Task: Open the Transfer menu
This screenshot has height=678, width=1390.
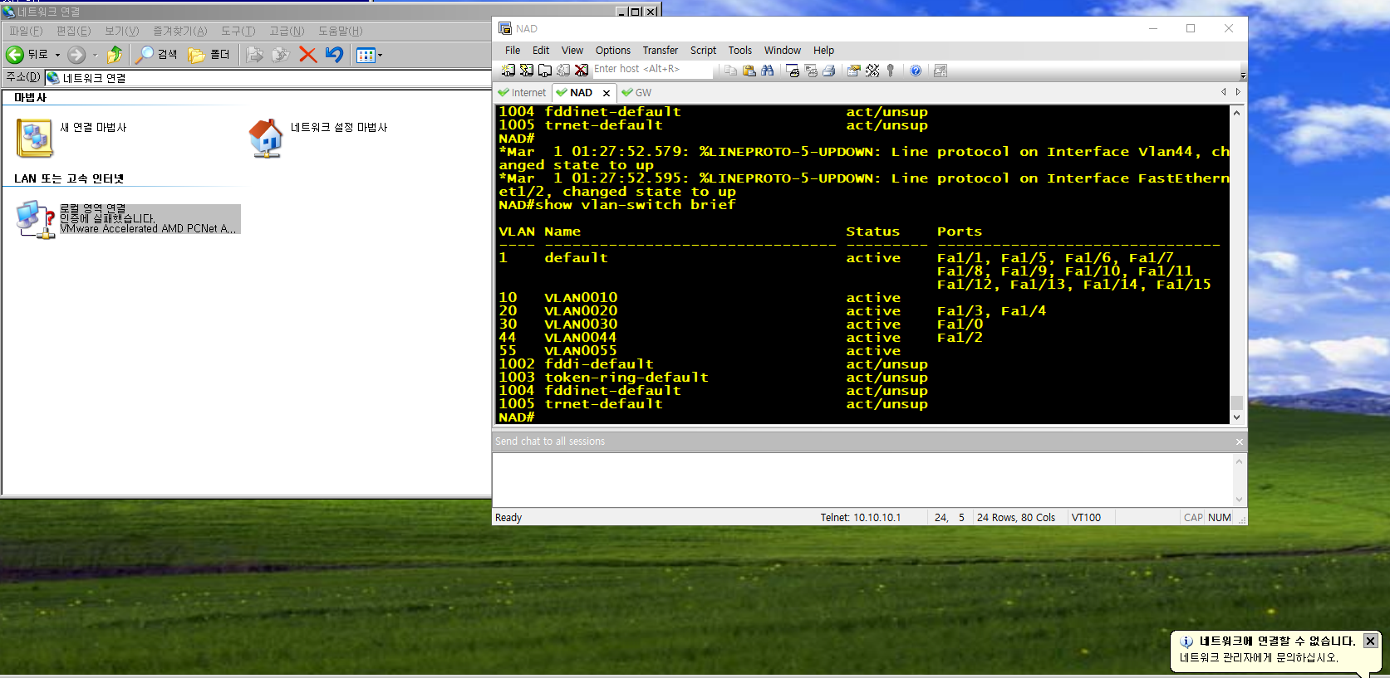Action: click(661, 51)
